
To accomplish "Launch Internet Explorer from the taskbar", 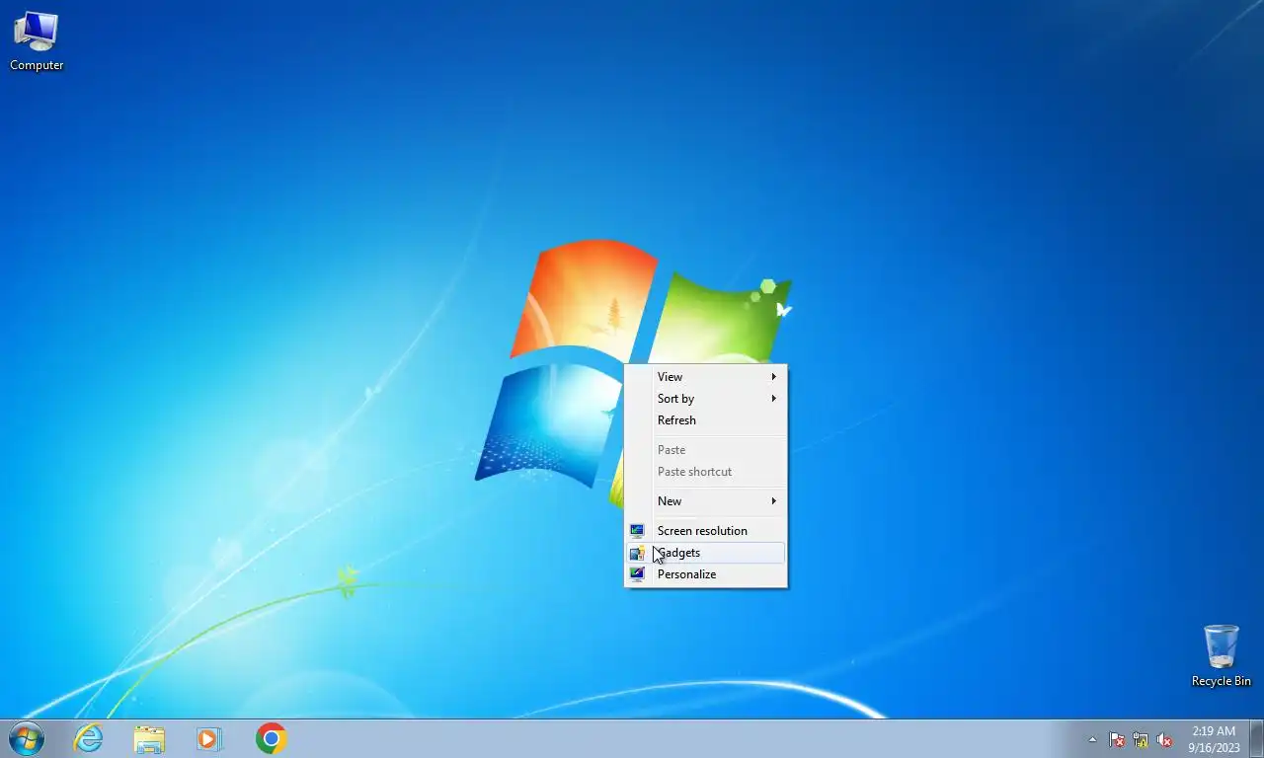I will (x=89, y=738).
